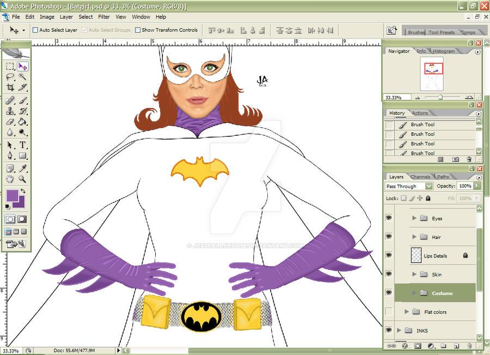The height and width of the screenshot is (355, 490).
Task: Select the Hand tool
Action: (10, 179)
